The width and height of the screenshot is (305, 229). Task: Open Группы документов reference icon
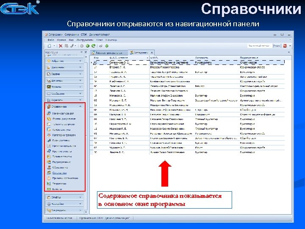point(49,119)
